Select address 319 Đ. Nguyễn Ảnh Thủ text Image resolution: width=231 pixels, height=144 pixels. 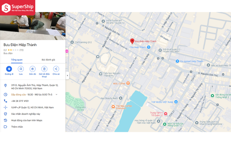(x=35, y=87)
